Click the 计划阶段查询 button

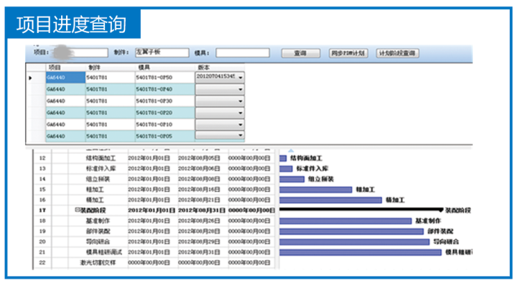(397, 53)
